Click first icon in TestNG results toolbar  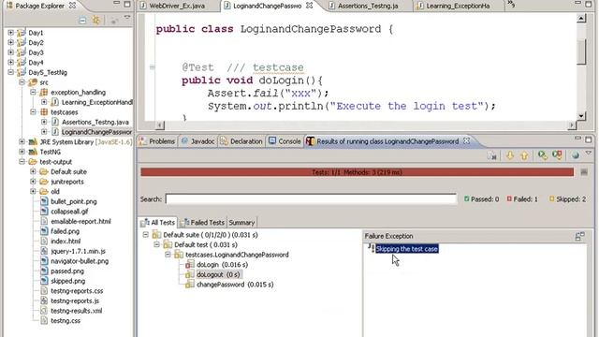(x=491, y=155)
